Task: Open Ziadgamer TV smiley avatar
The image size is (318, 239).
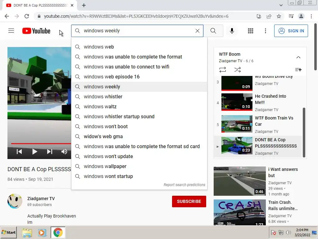Action: pos(15,201)
